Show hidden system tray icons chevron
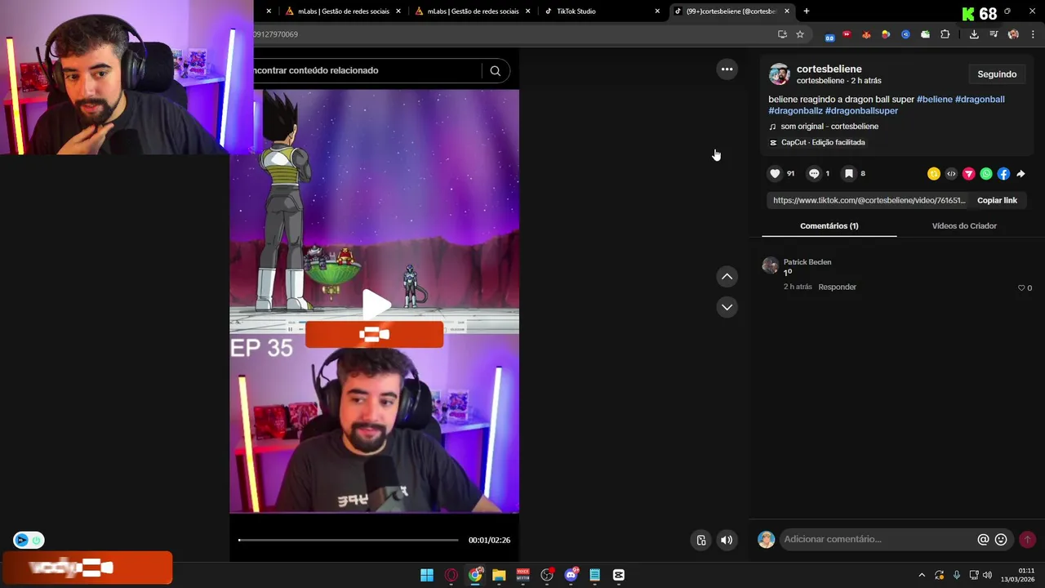Screen dimensions: 1045x588 click(x=922, y=575)
